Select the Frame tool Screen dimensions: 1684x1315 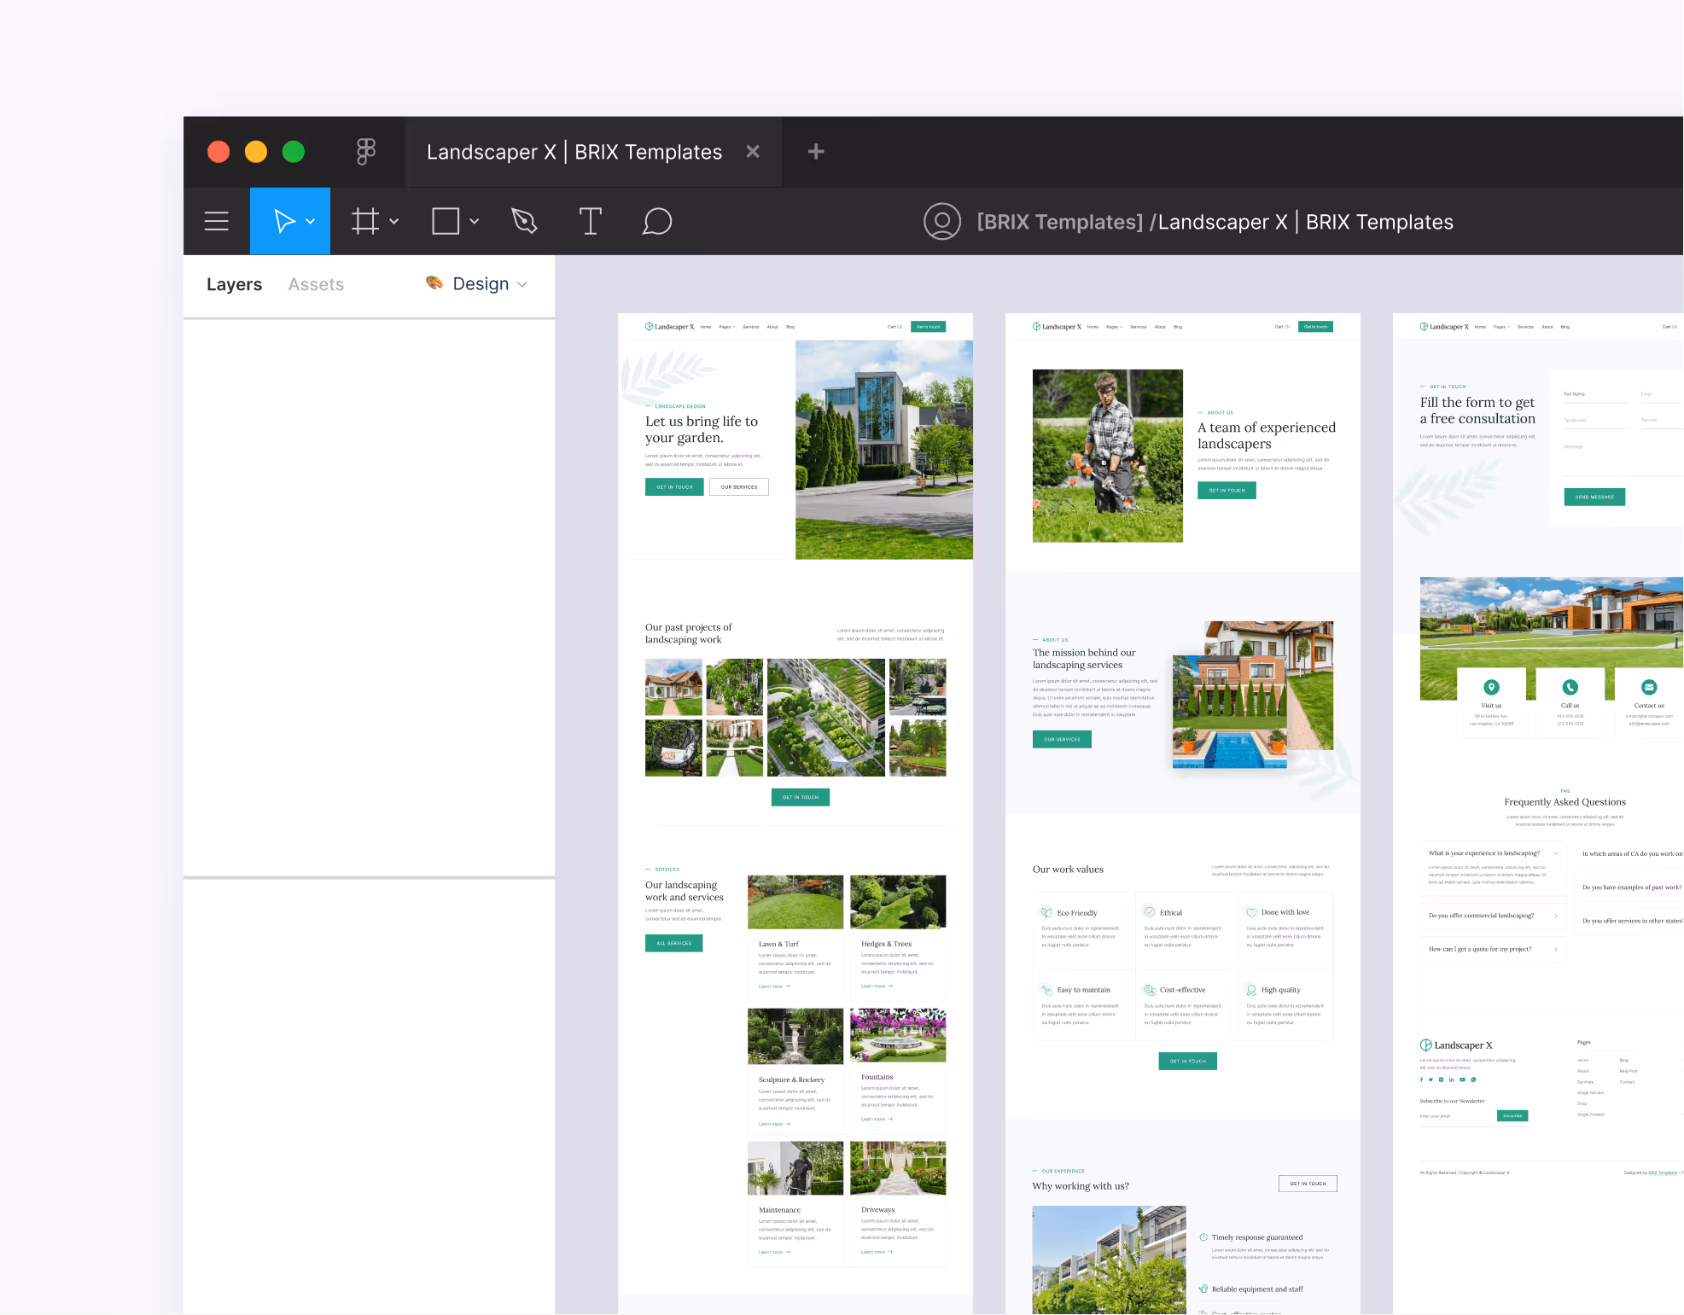tap(364, 221)
